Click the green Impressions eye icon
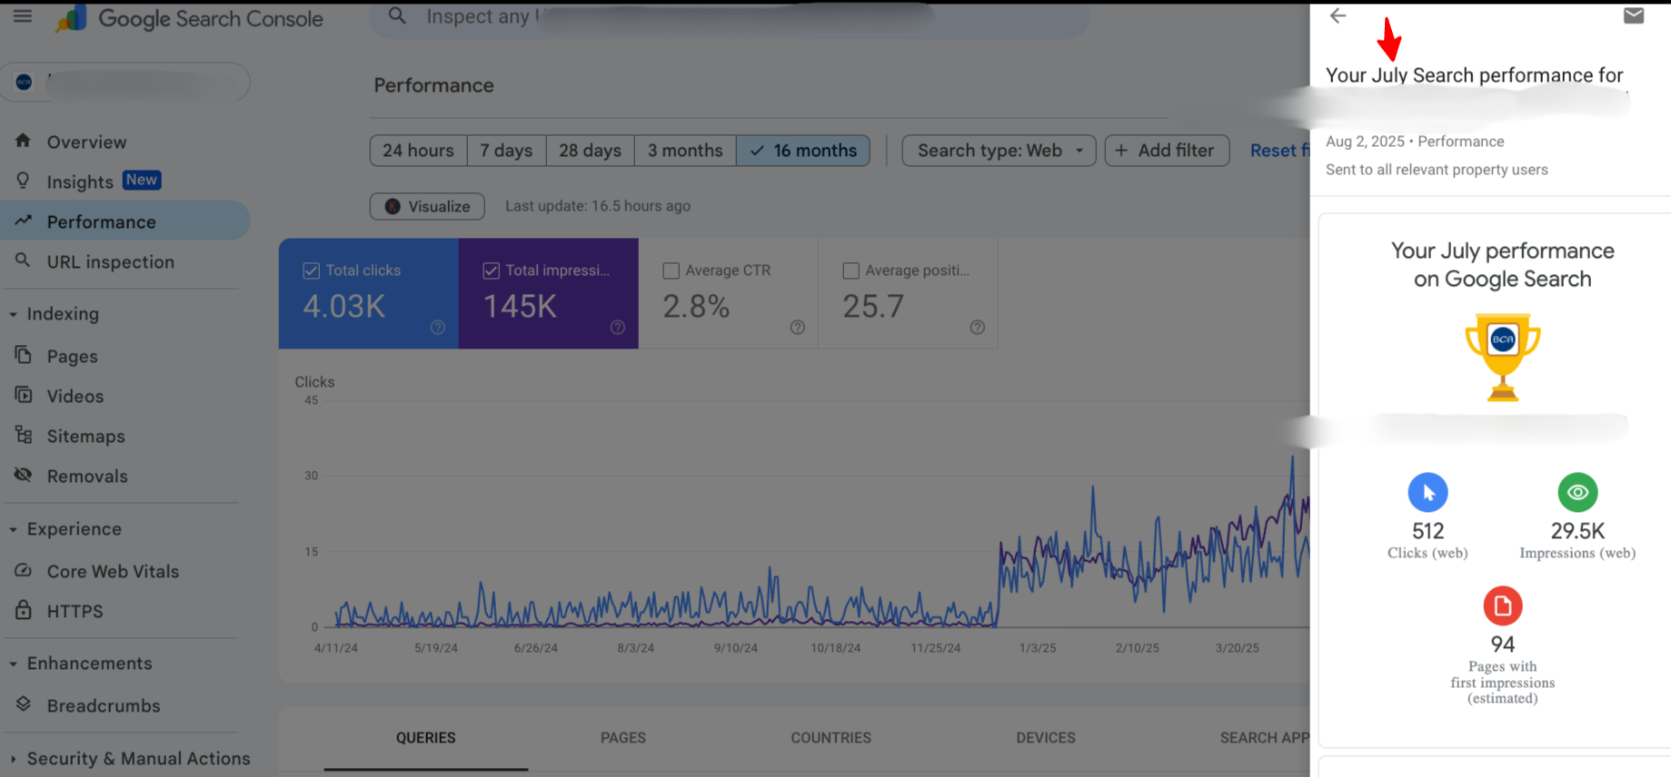Screen dimensions: 1671x777 pos(1577,493)
